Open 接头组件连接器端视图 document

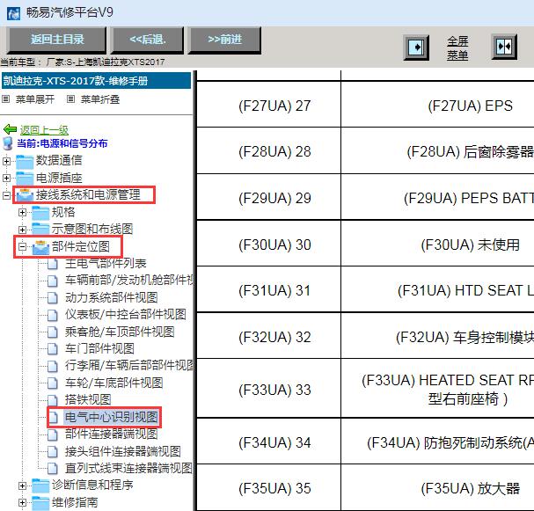tap(123, 451)
